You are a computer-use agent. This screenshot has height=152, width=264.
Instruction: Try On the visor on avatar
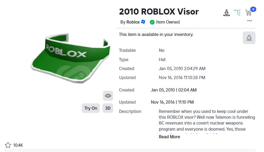(91, 108)
